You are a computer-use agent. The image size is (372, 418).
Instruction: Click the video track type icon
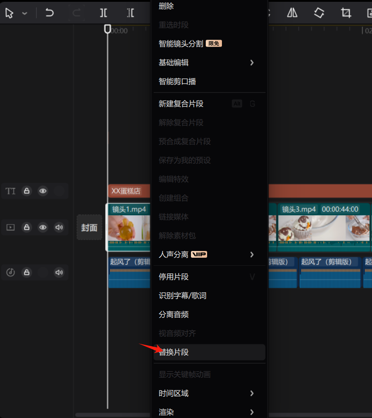[x=10, y=227]
